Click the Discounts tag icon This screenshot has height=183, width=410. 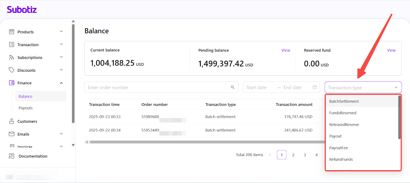coord(12,70)
